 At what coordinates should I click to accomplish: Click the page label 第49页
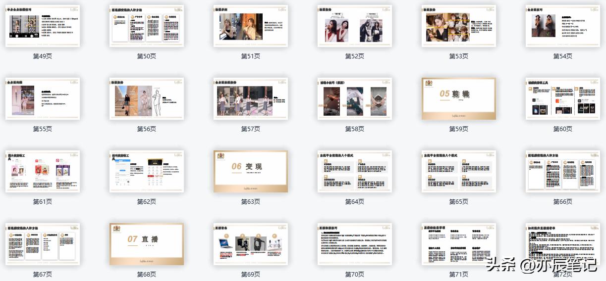pyautogui.click(x=43, y=56)
